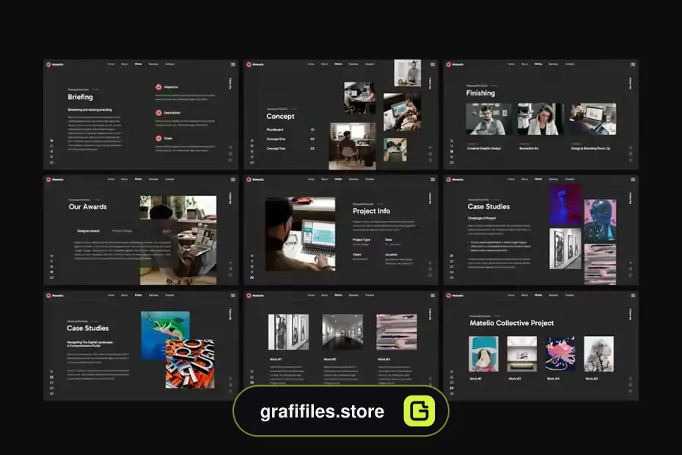
Task: Click the Moodboard entry on the Concept slide
Action: (x=275, y=130)
